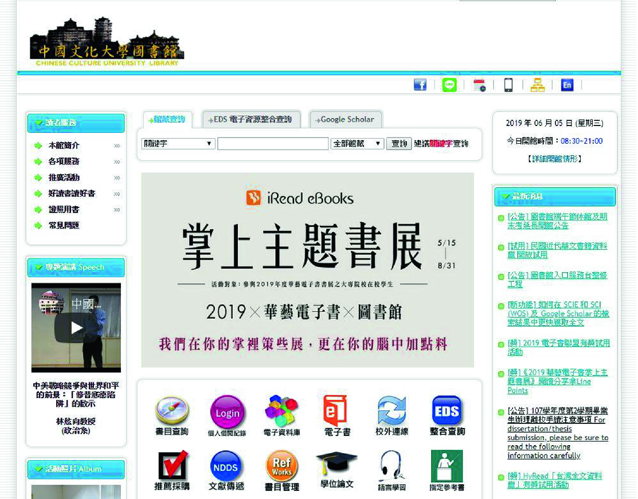Open the EDS 整合查詢 icon
Screen dimensions: 638x499
(447, 415)
